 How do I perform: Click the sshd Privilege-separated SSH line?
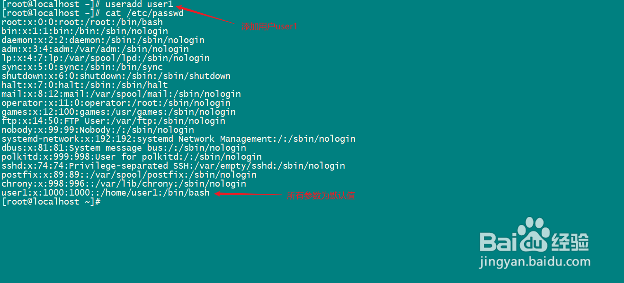(x=173, y=166)
